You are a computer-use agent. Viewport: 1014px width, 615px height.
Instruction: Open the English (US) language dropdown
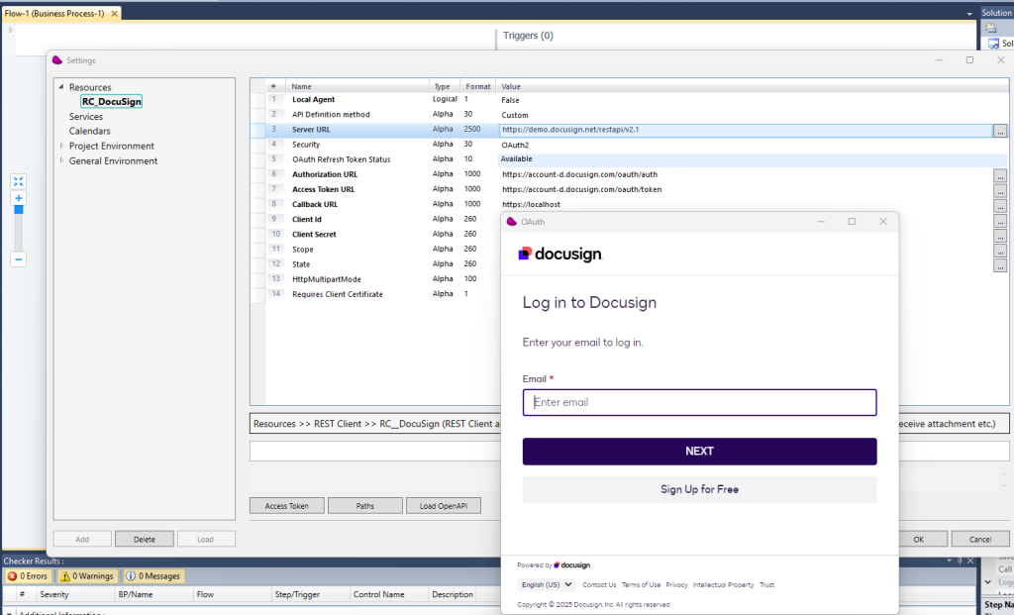tap(546, 585)
